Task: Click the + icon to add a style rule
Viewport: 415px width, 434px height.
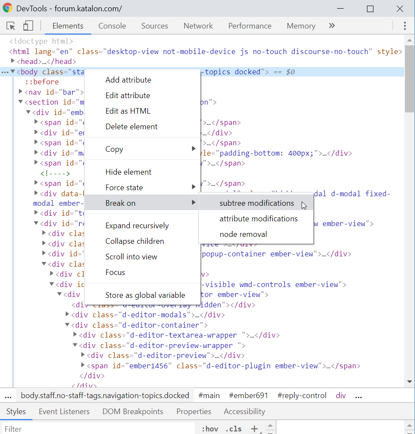Action: point(254,429)
